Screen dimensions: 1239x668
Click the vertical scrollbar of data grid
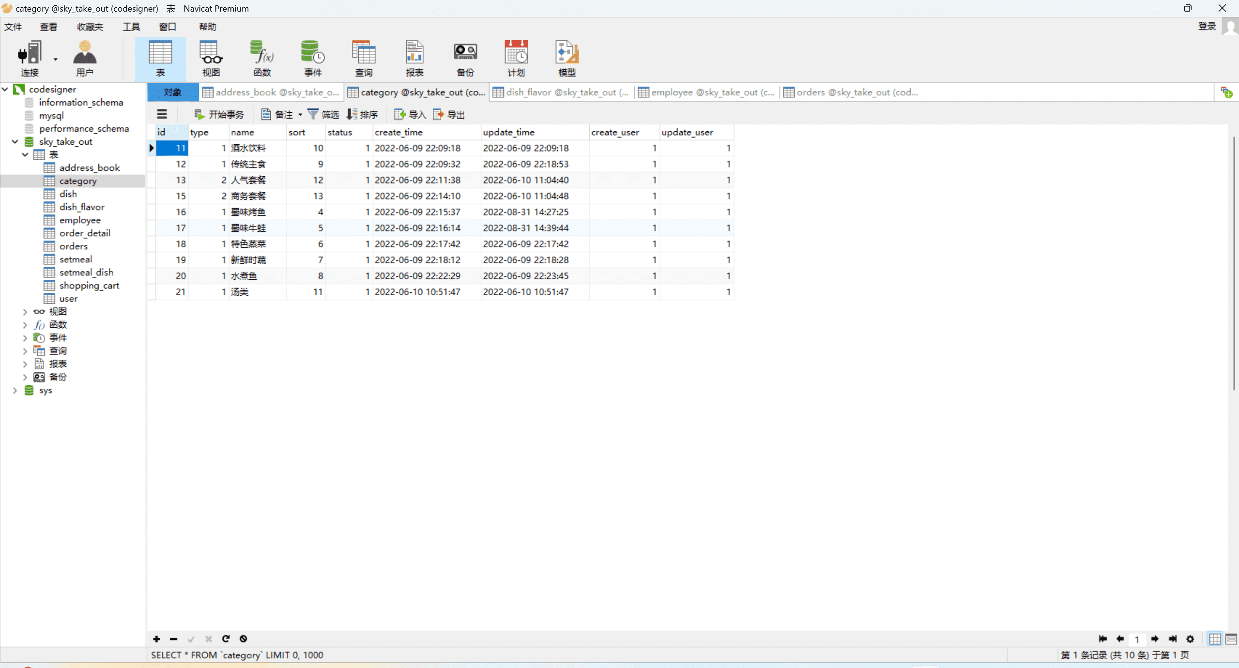pos(1234,264)
